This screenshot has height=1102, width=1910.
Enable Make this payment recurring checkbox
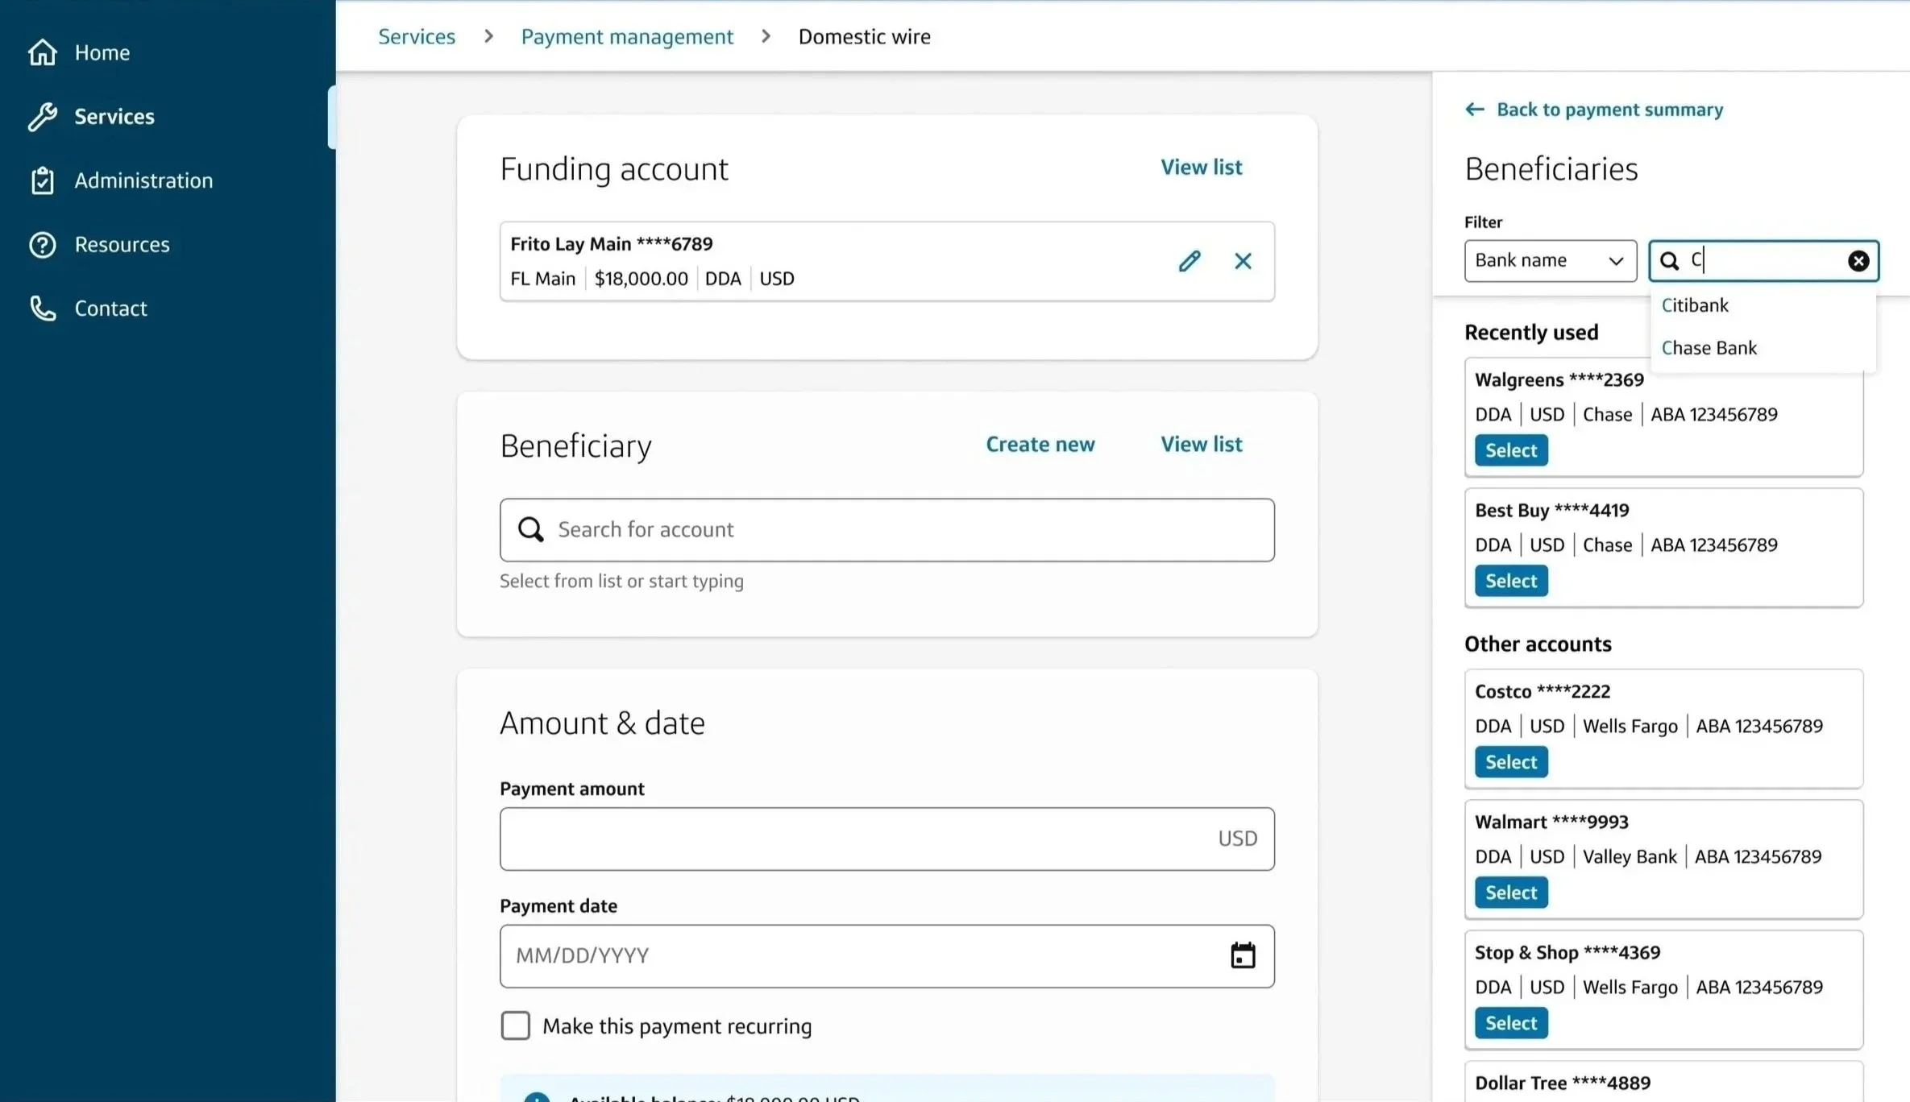click(515, 1025)
